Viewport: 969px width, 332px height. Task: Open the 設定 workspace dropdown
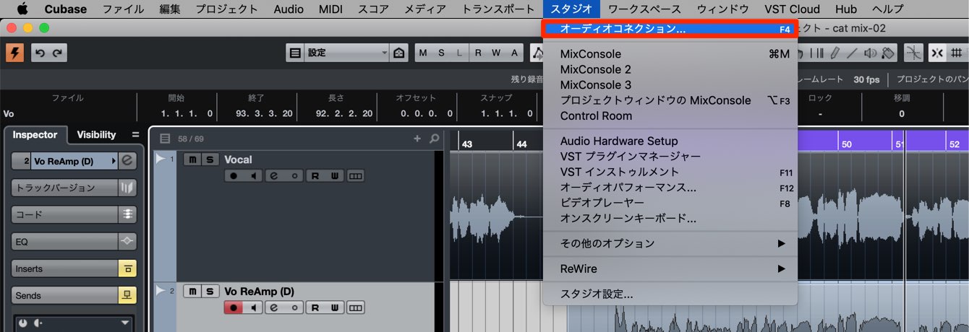(346, 53)
